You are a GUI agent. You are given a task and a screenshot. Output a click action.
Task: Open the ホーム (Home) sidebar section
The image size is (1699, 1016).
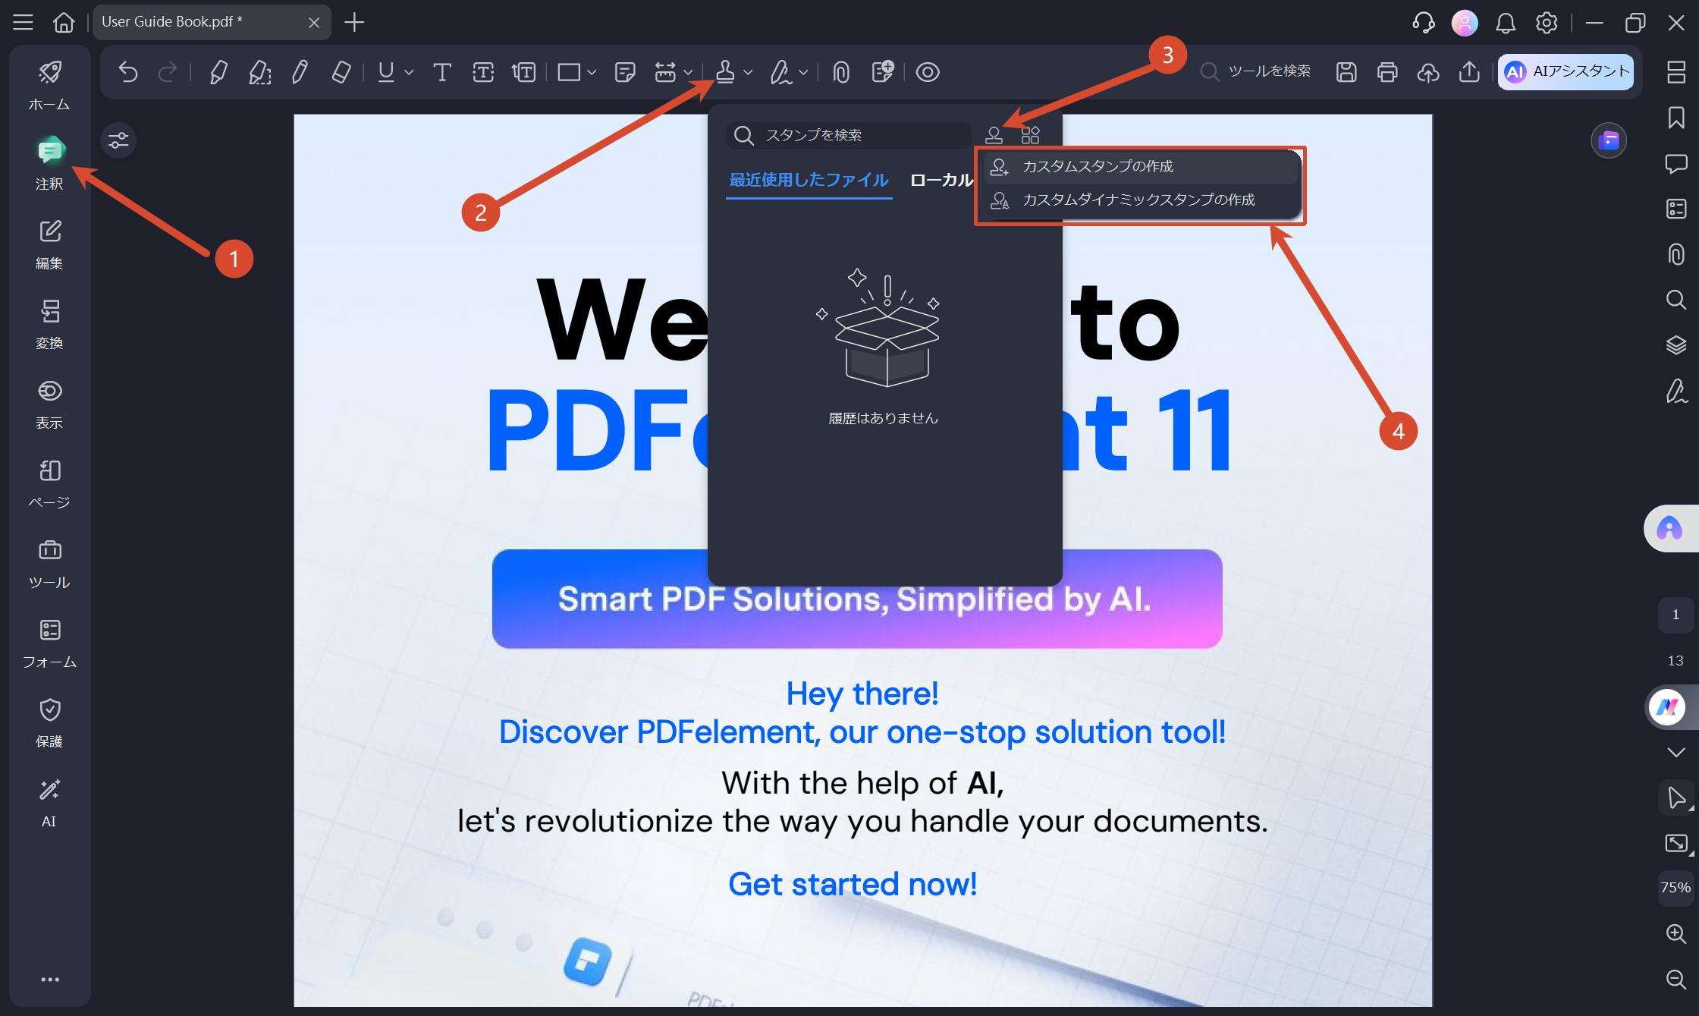point(49,85)
